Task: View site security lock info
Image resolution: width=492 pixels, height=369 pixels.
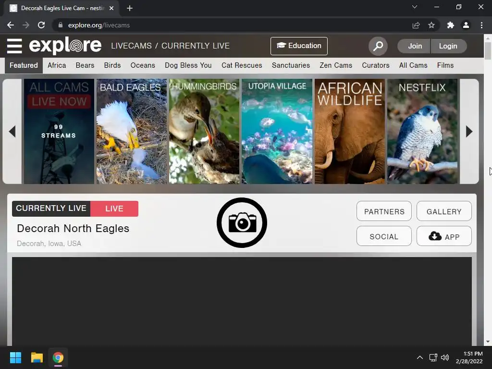Action: pos(61,25)
